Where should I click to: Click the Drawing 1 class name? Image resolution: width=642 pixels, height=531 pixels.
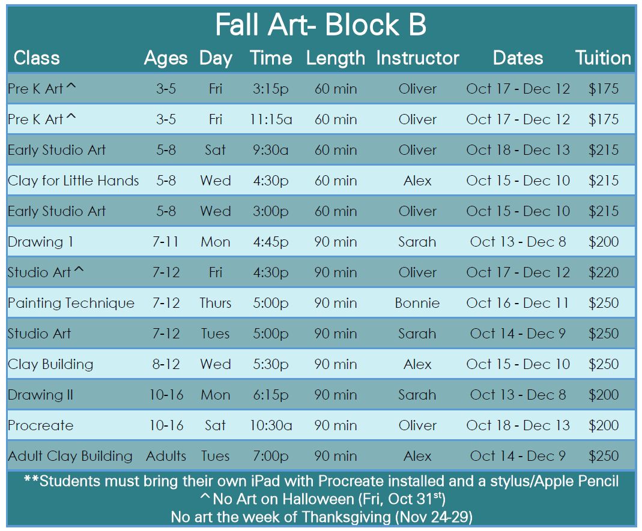40,242
